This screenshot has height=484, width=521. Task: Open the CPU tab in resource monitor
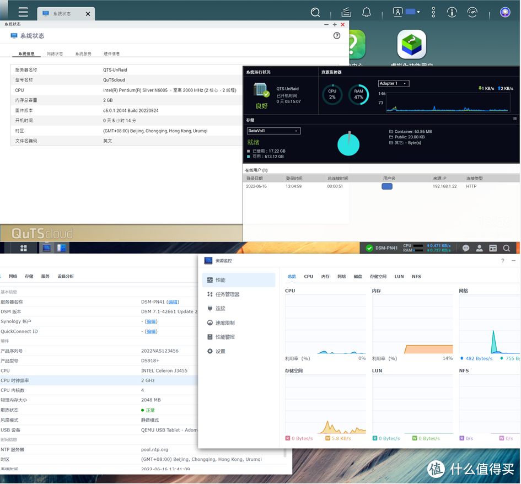tap(308, 276)
